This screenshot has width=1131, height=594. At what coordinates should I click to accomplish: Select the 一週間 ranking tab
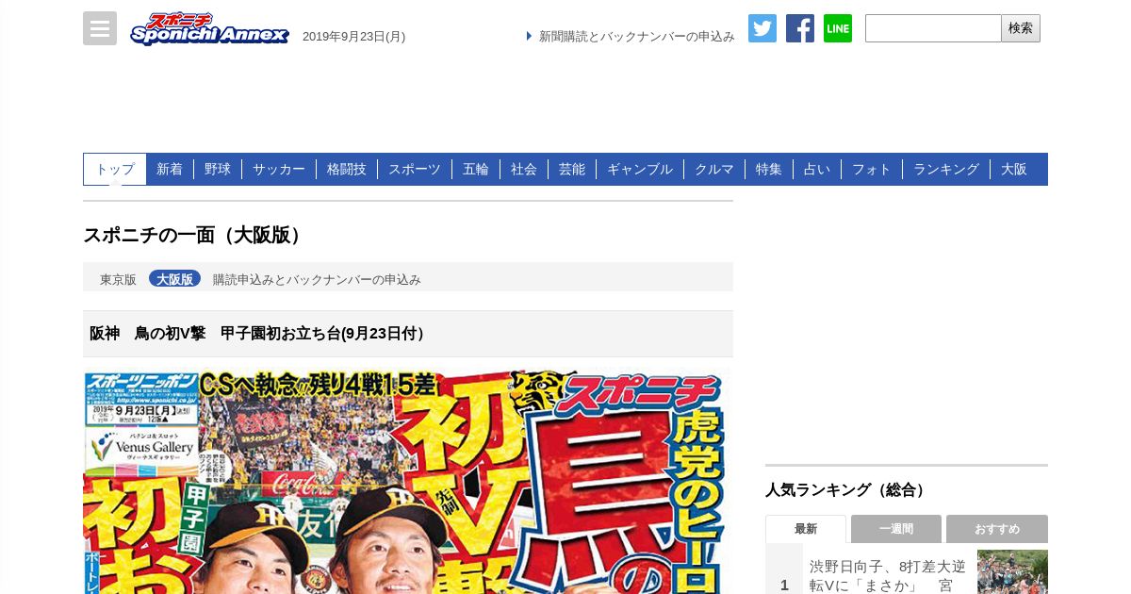point(896,529)
